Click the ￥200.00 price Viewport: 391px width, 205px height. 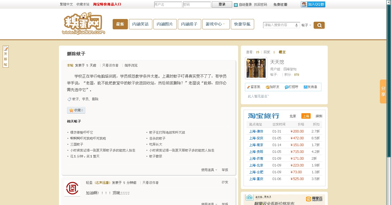[297, 131]
